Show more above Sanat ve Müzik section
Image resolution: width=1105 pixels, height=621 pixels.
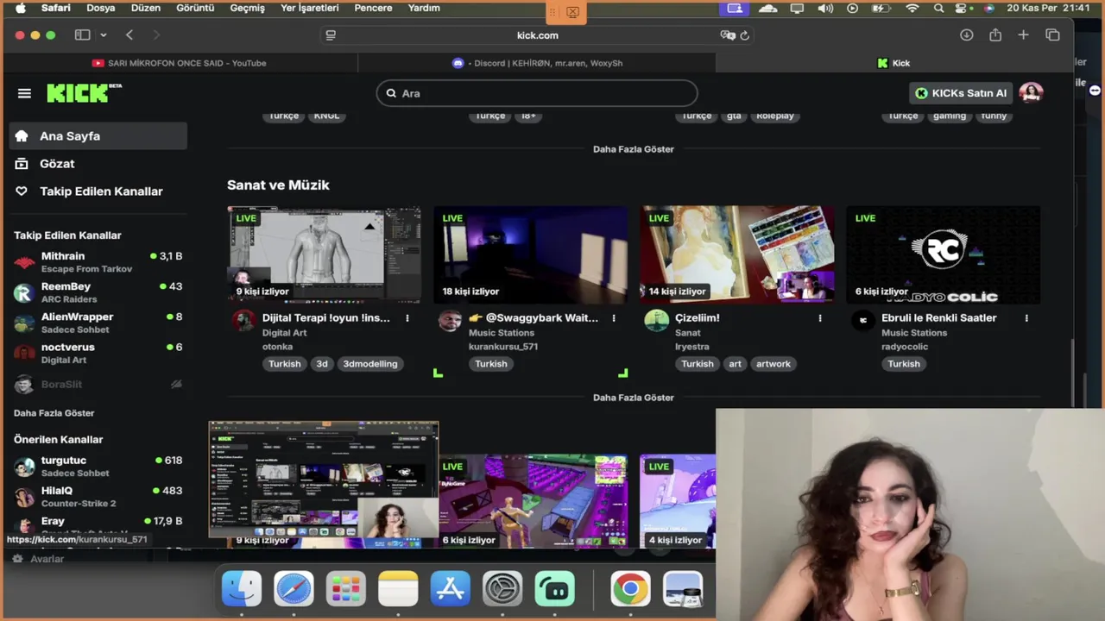tap(633, 149)
